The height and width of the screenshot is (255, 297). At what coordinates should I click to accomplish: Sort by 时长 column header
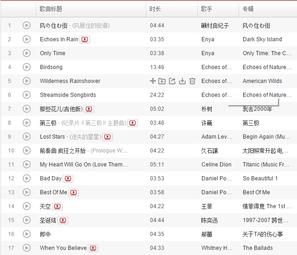[172, 9]
